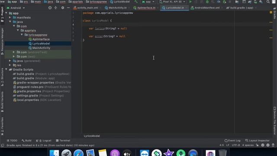This screenshot has height=156, width=277.
Task: Open Podcasts app in the dock
Action: [115, 153]
